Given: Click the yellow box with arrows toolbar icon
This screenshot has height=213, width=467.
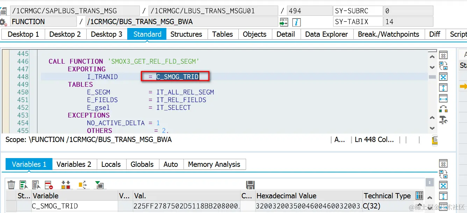Looking at the screenshot, I should coord(82,185).
